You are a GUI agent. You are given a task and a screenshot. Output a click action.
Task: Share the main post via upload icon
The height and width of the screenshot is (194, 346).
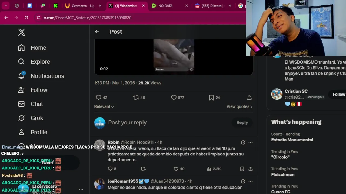(249, 98)
